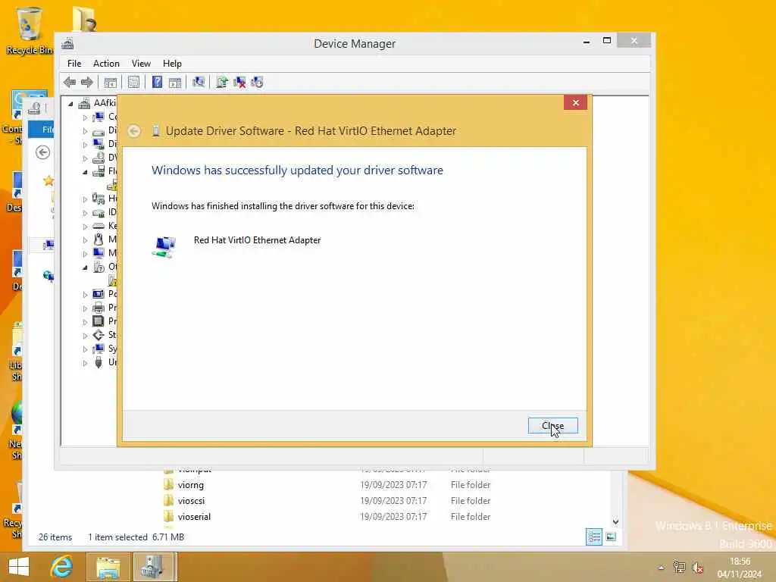Expand the DVD drives node
Image resolution: width=776 pixels, height=582 pixels.
[x=85, y=158]
